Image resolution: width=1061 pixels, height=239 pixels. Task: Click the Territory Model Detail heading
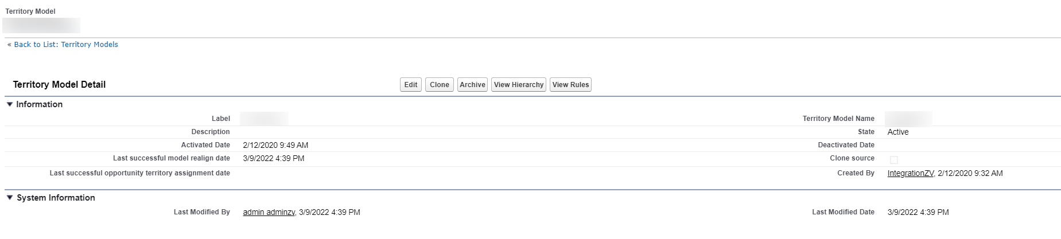(59, 85)
